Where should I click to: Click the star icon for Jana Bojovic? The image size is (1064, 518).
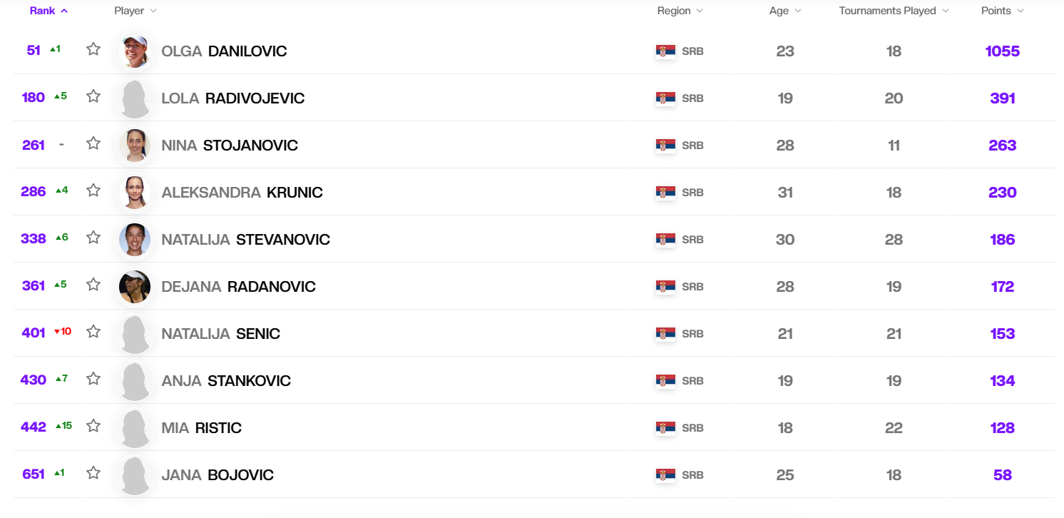click(x=93, y=473)
